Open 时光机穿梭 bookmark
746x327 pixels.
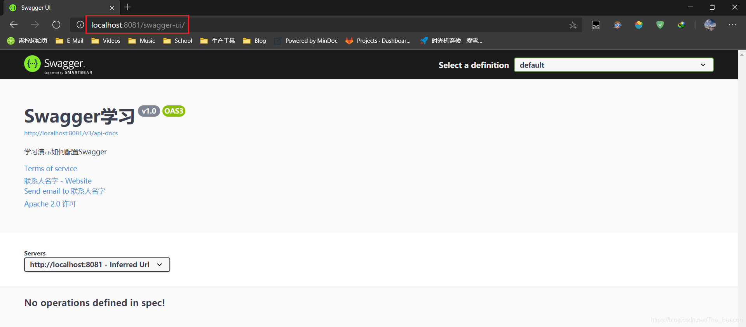pyautogui.click(x=451, y=41)
